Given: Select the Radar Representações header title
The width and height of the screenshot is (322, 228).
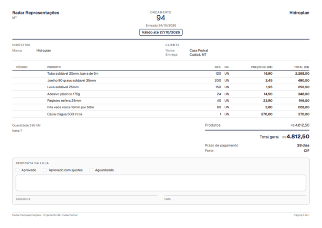Looking at the screenshot, I should [x=36, y=13].
